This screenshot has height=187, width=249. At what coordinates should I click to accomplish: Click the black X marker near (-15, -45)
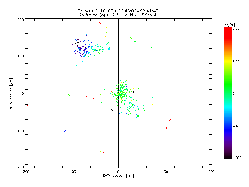pyautogui.click(x=112, y=110)
